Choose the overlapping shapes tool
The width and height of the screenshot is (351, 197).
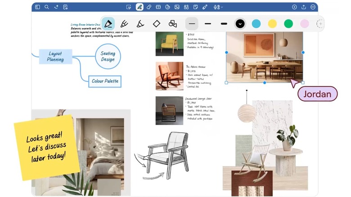(173, 24)
